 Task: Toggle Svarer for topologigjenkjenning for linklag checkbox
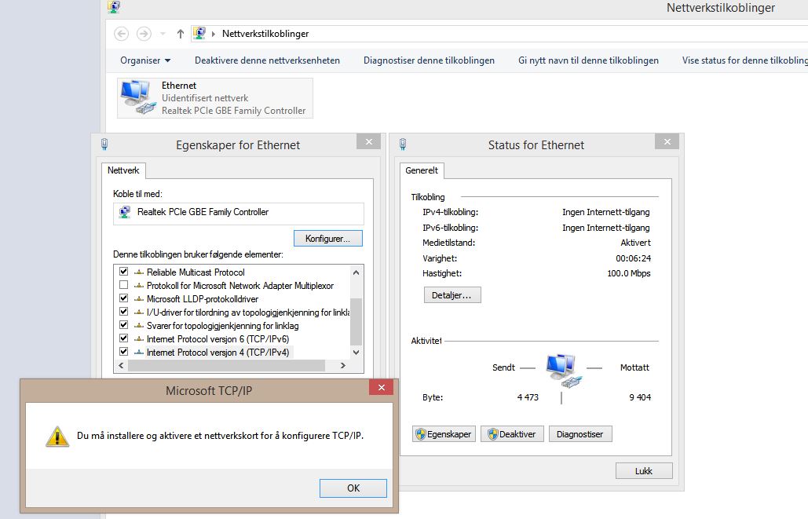tap(124, 325)
